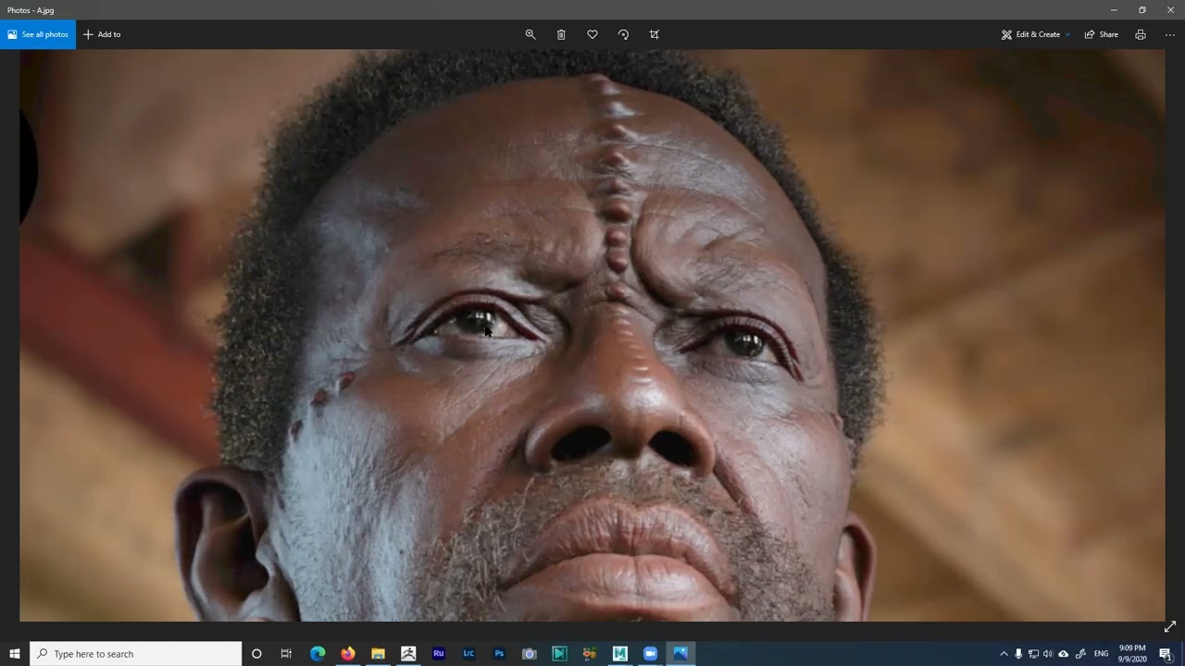The width and height of the screenshot is (1185, 666).
Task: Open the Action Center notifications
Action: pos(1166,654)
